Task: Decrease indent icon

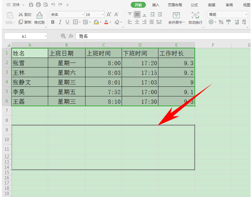Action: 152,14
